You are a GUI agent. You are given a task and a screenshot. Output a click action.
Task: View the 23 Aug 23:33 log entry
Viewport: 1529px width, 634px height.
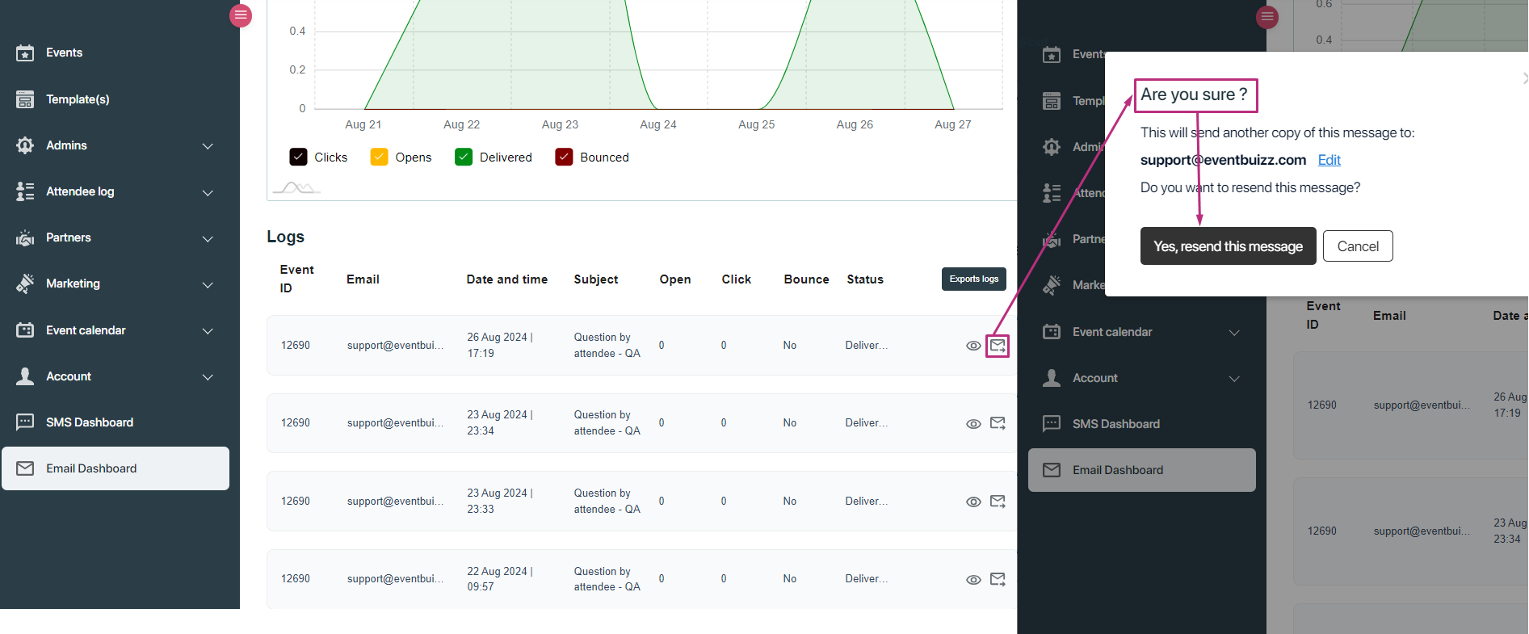click(x=973, y=502)
